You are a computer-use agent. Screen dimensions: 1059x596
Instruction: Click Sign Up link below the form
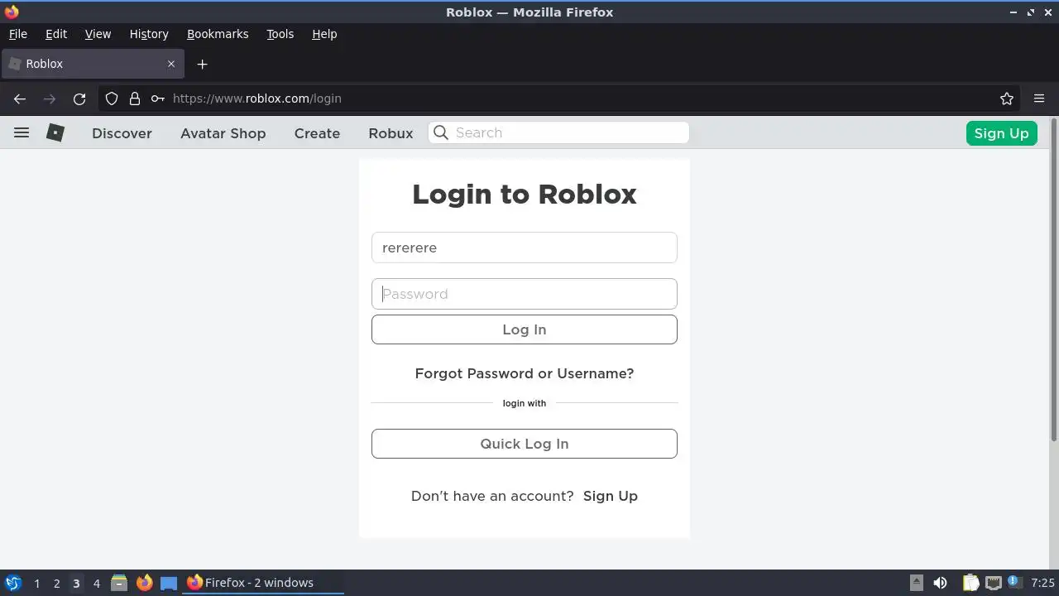(x=611, y=496)
